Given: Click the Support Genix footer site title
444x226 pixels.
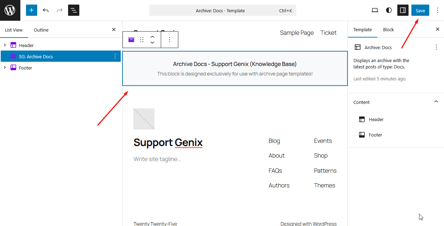Looking at the screenshot, I should click(x=168, y=142).
